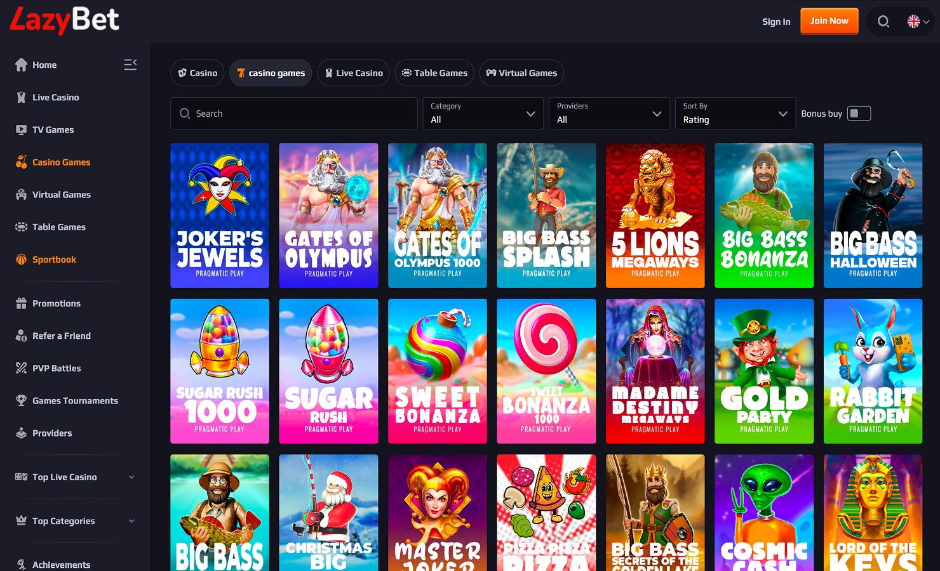The height and width of the screenshot is (571, 940).
Task: Open Madame Destiny Megaways thumbnail
Action: pyautogui.click(x=655, y=371)
